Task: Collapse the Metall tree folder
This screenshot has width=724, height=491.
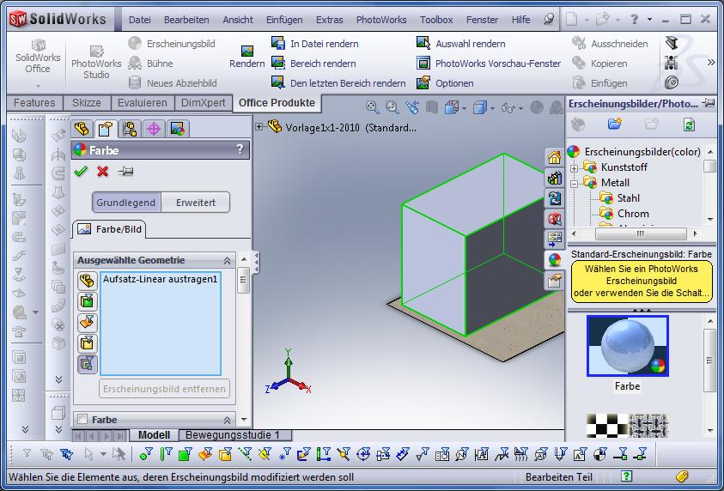Action: 574,183
